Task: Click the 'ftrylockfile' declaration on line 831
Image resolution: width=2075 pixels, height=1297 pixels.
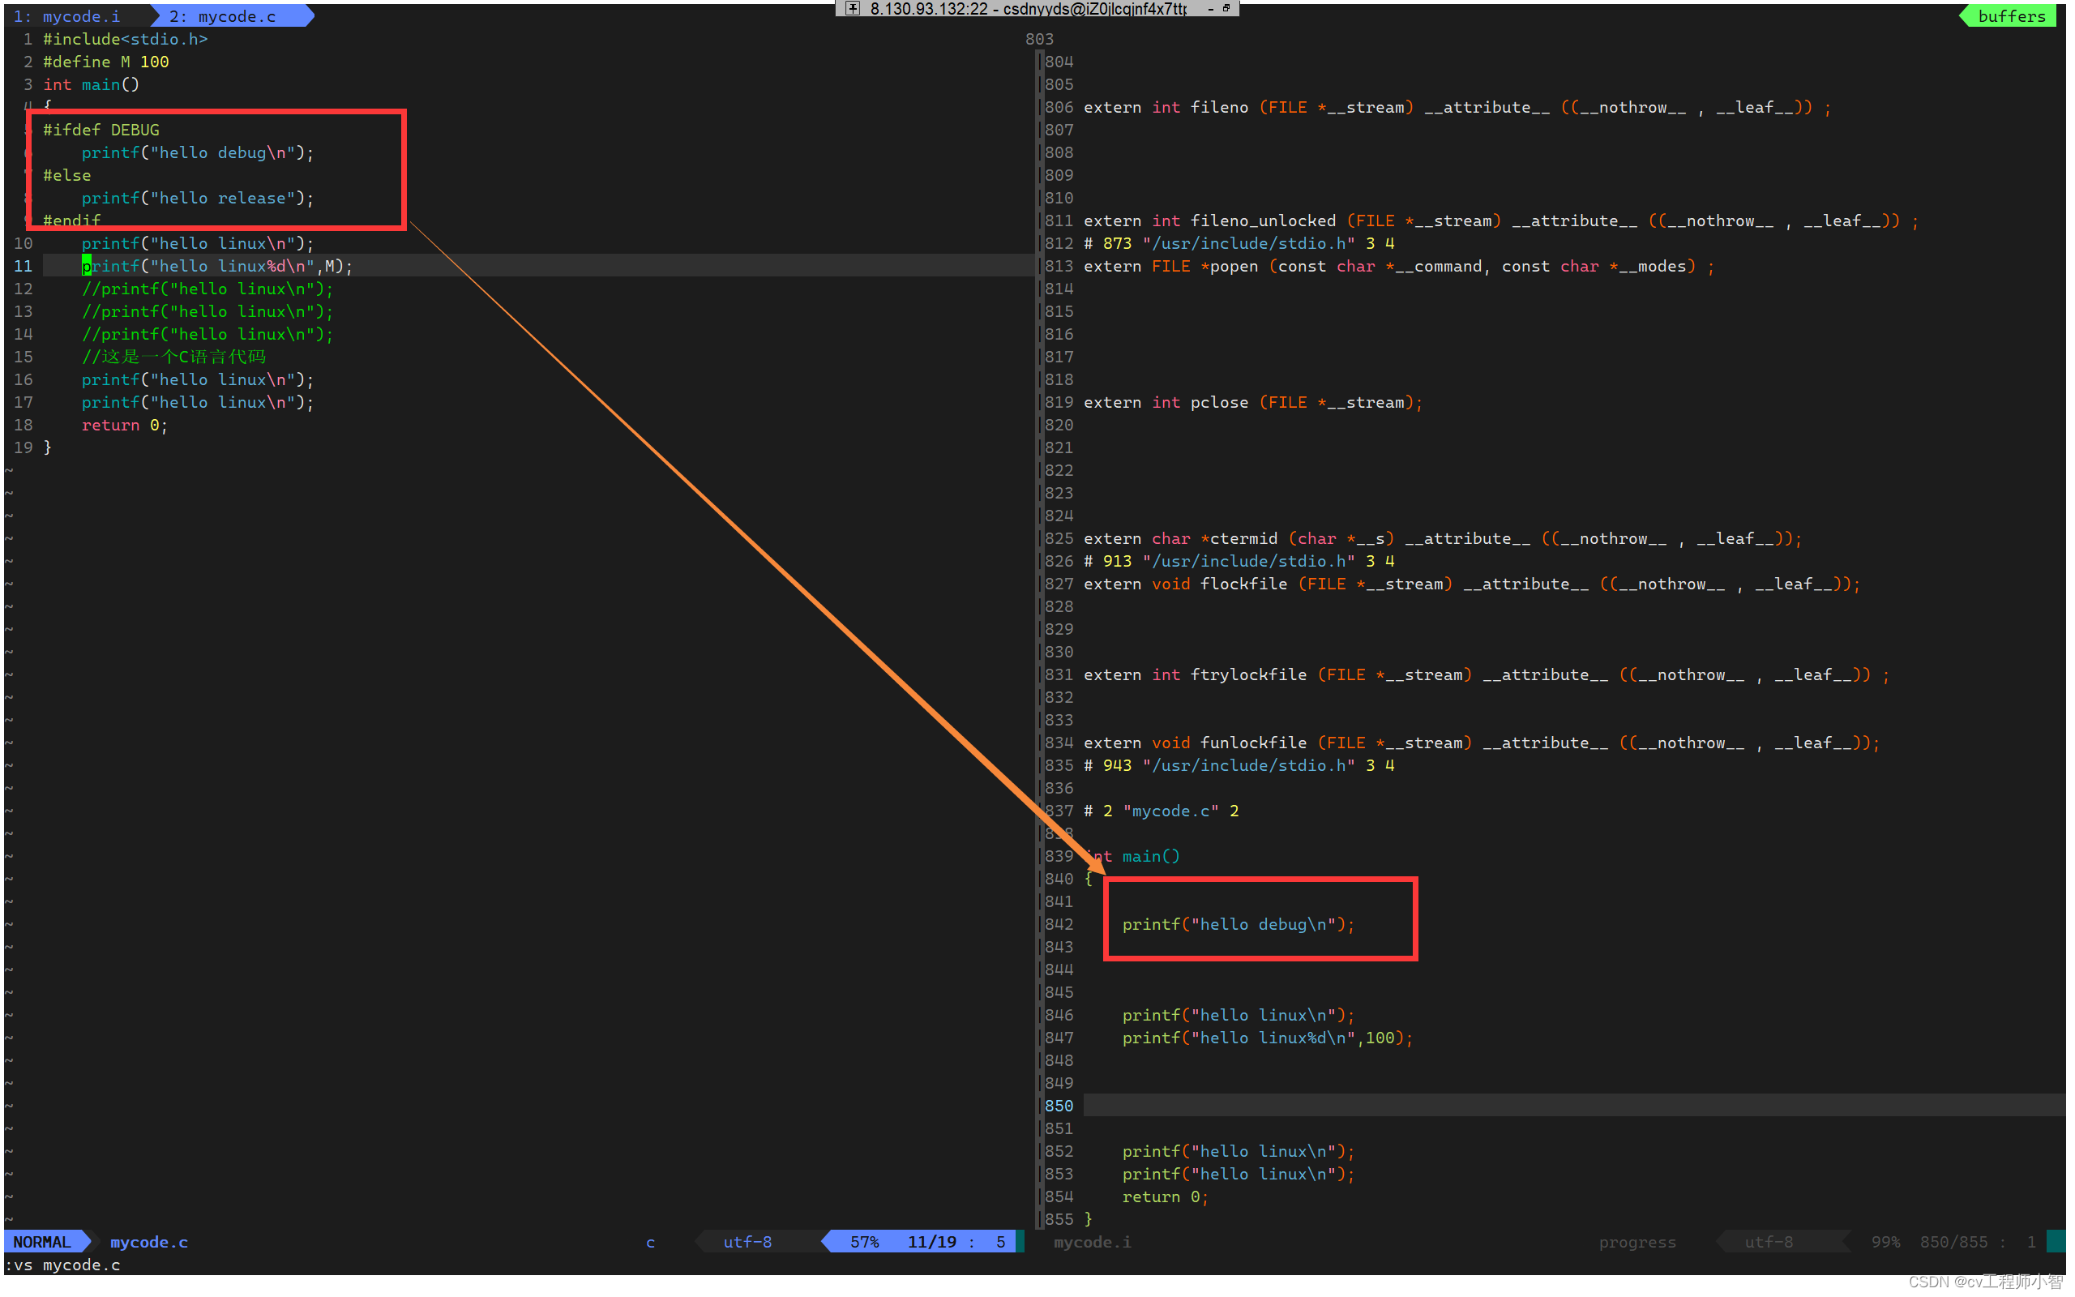Action: (1487, 675)
